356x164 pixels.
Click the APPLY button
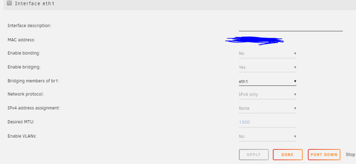coord(253,155)
